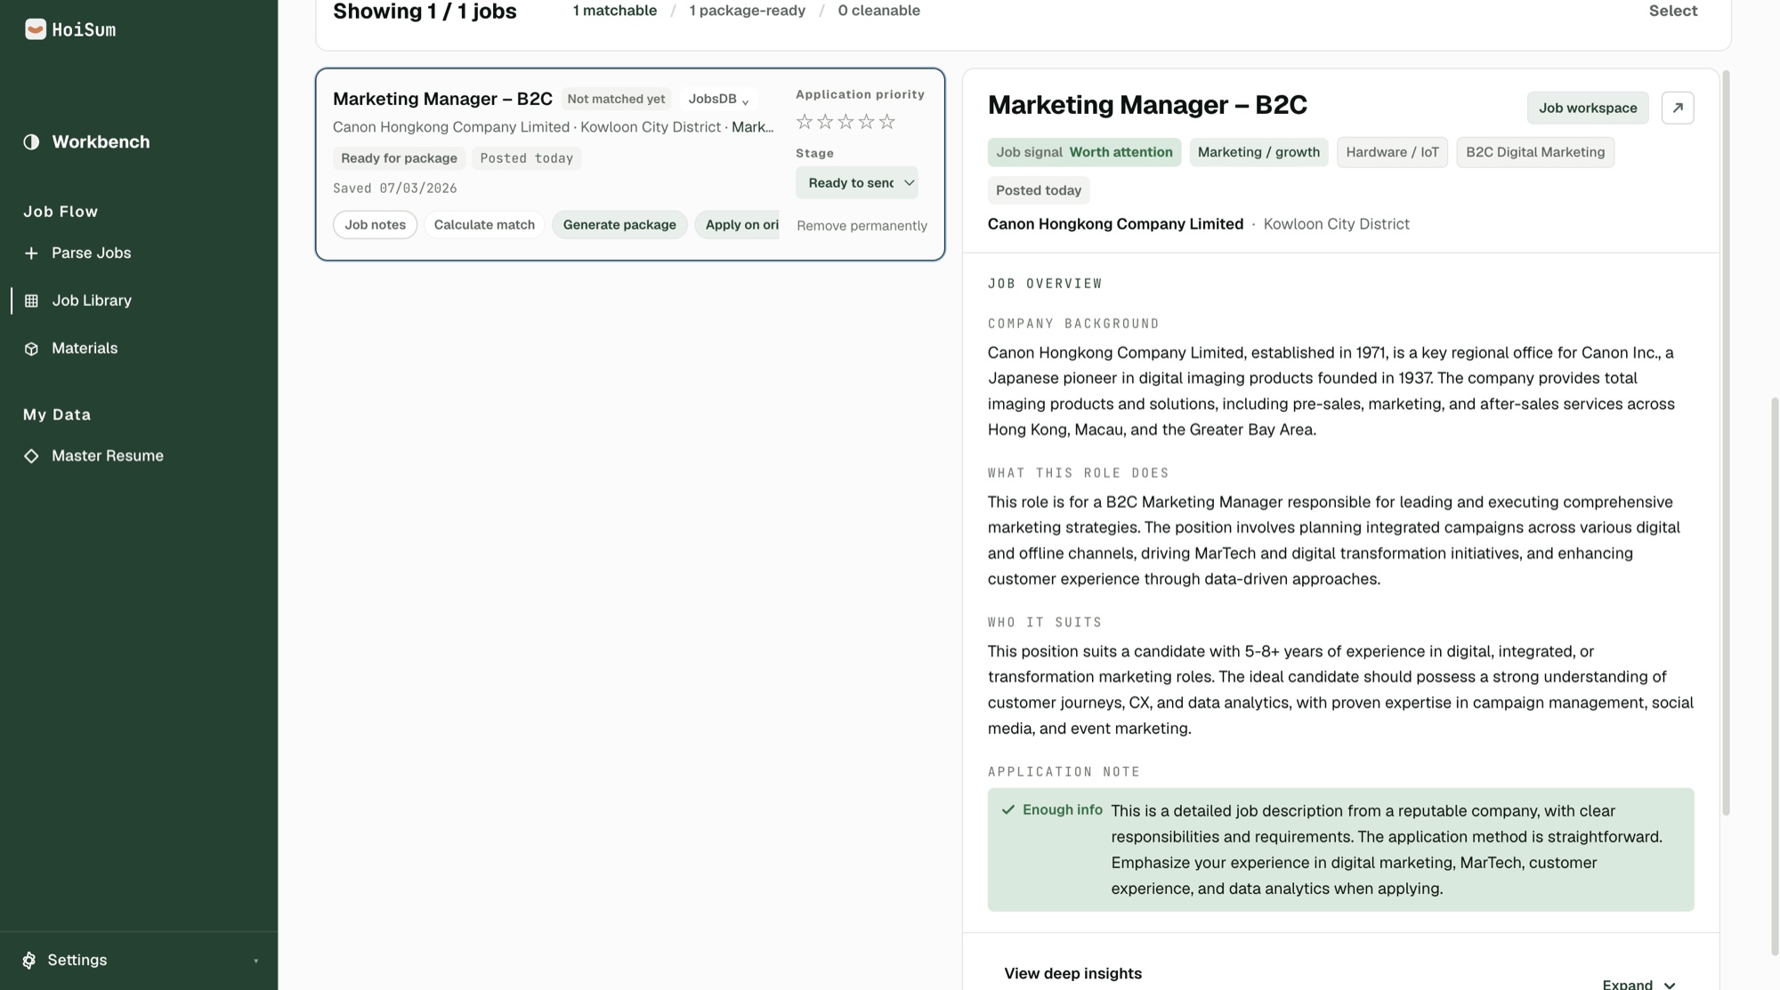Click Select in the jobs header
Viewport: 1780px width, 990px height.
tap(1673, 11)
